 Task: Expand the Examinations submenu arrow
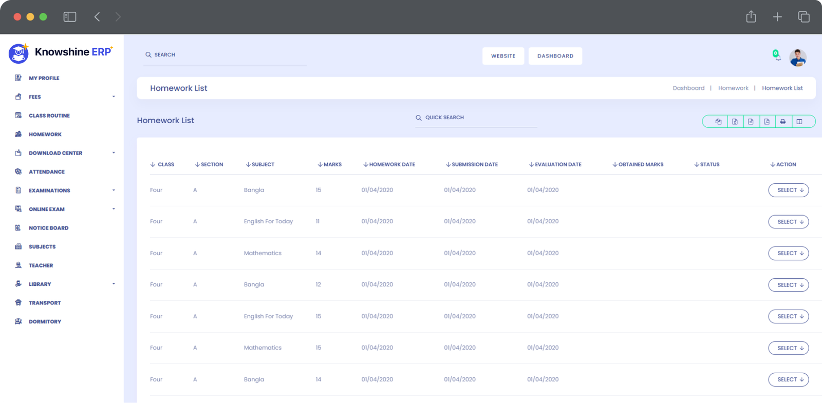coord(114,190)
